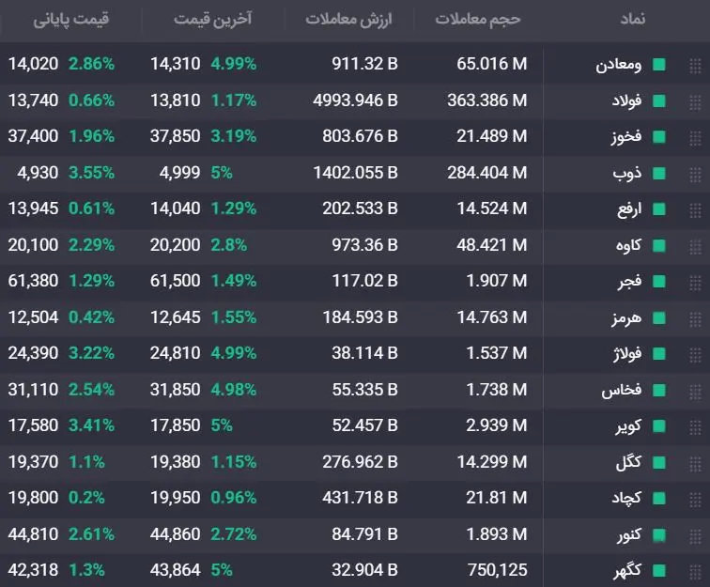Click last price 12,645
710x587 pixels.
click(176, 317)
